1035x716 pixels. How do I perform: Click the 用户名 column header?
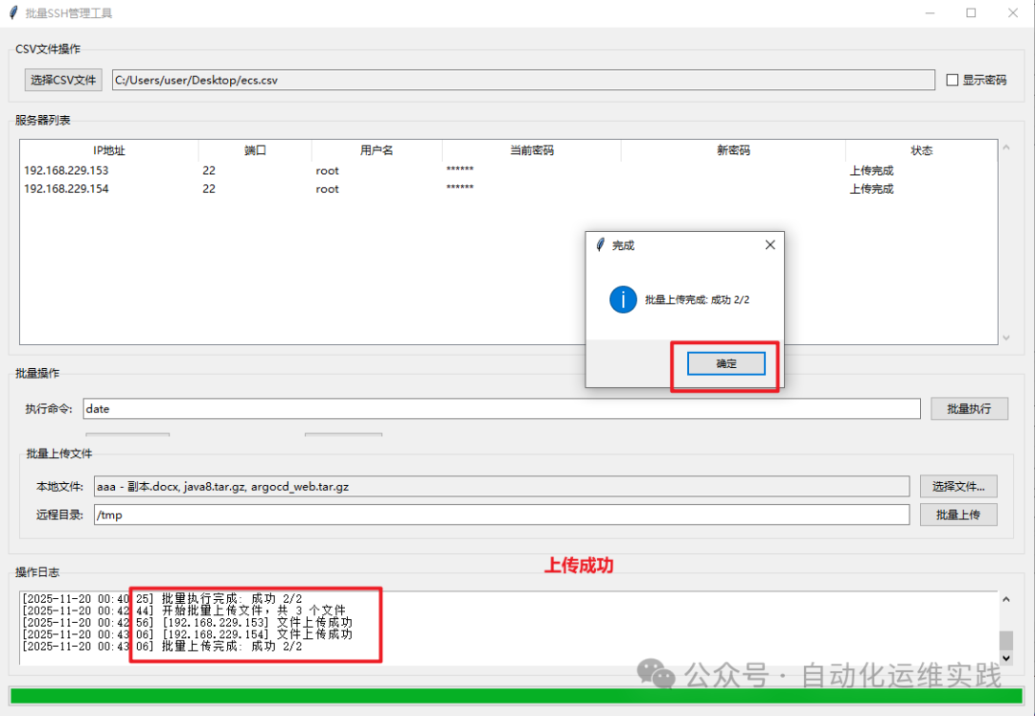coord(377,150)
